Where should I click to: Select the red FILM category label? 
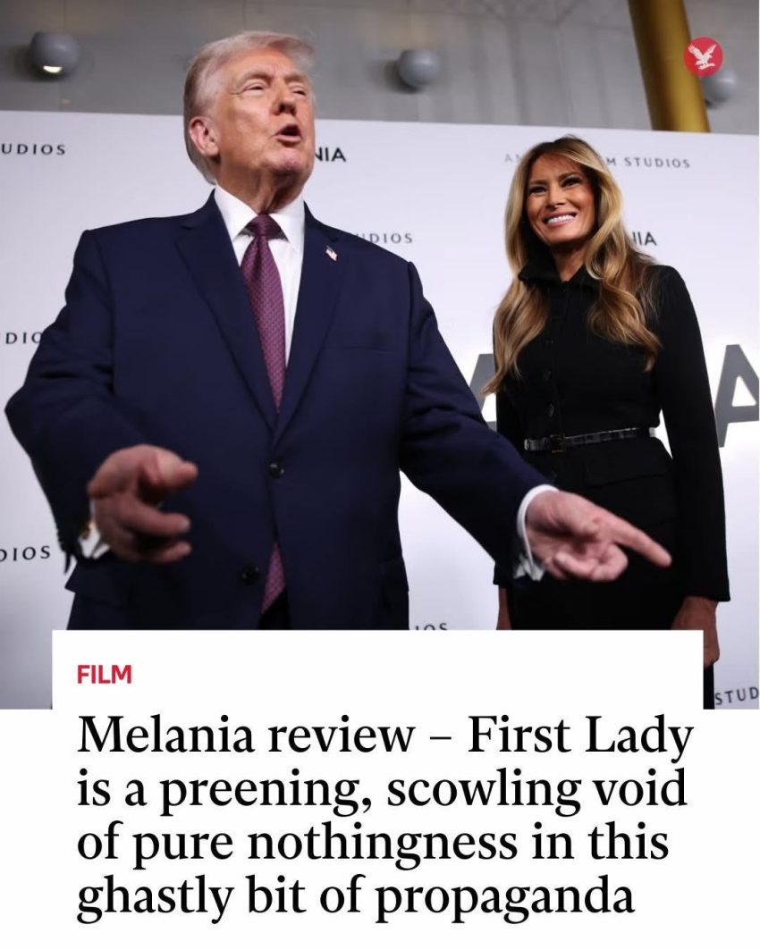[105, 675]
